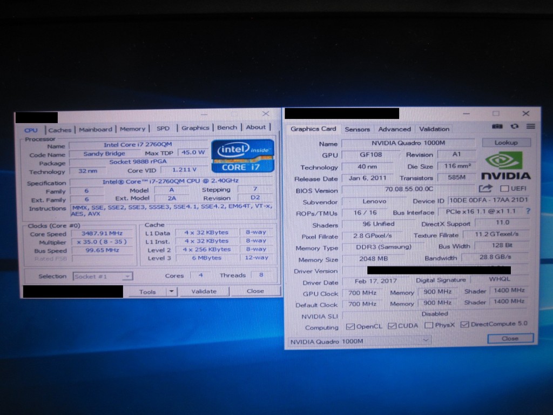Click the Pixel Fillrate value 2.8 GPixel/s
The height and width of the screenshot is (415, 553).
(373, 236)
